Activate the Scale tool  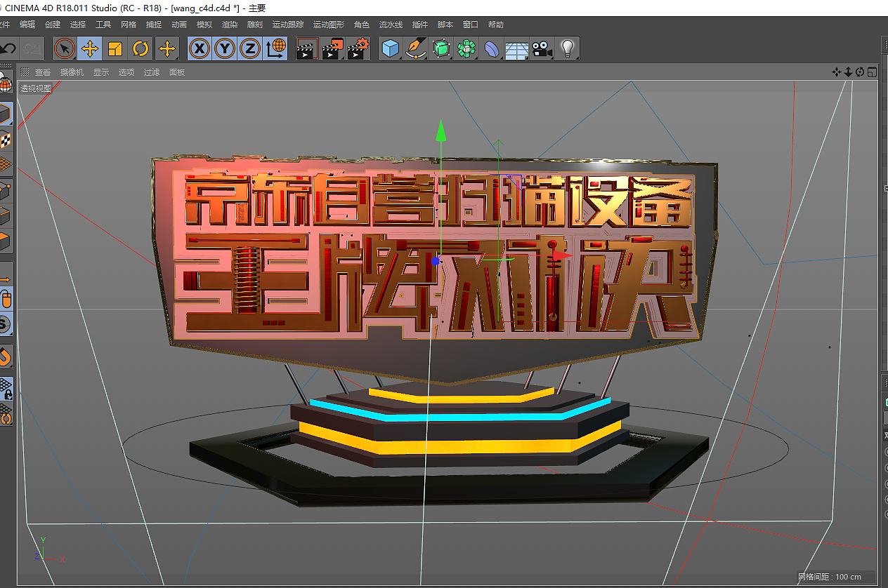tap(115, 48)
